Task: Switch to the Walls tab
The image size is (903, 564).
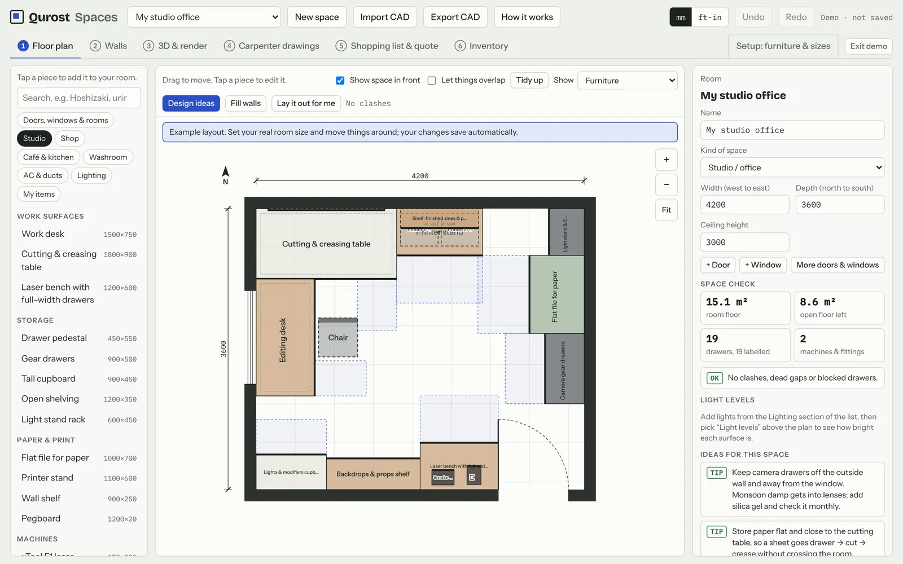Action: [109, 46]
